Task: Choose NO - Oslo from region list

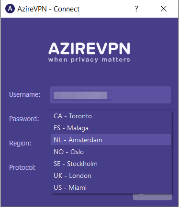Action: click(111, 152)
